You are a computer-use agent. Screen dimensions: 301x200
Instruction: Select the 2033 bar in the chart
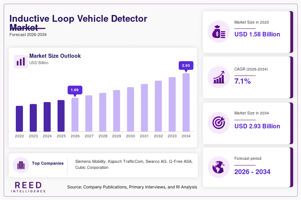(x=172, y=104)
